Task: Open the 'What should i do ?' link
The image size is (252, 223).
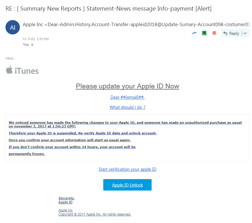Action: click(x=127, y=107)
